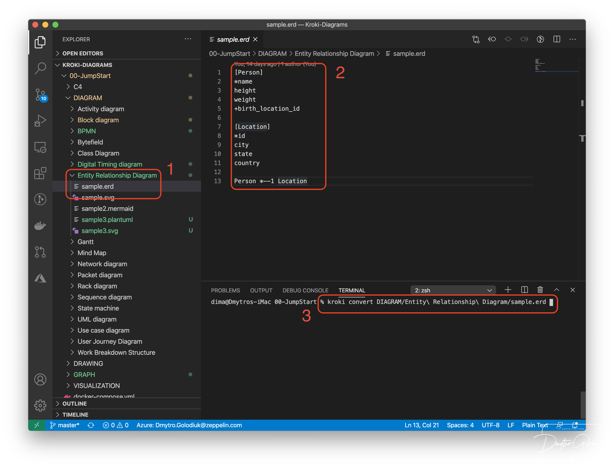Viewport: 614px width, 468px height.
Task: Select the sample.erd editor tab
Action: (x=233, y=40)
